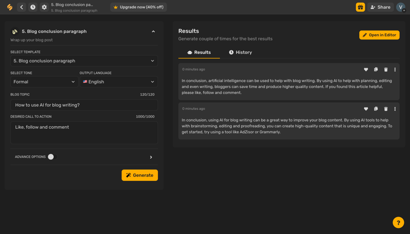The image size is (410, 234).
Task: Open settings gear icon in top bar
Action: click(x=44, y=7)
